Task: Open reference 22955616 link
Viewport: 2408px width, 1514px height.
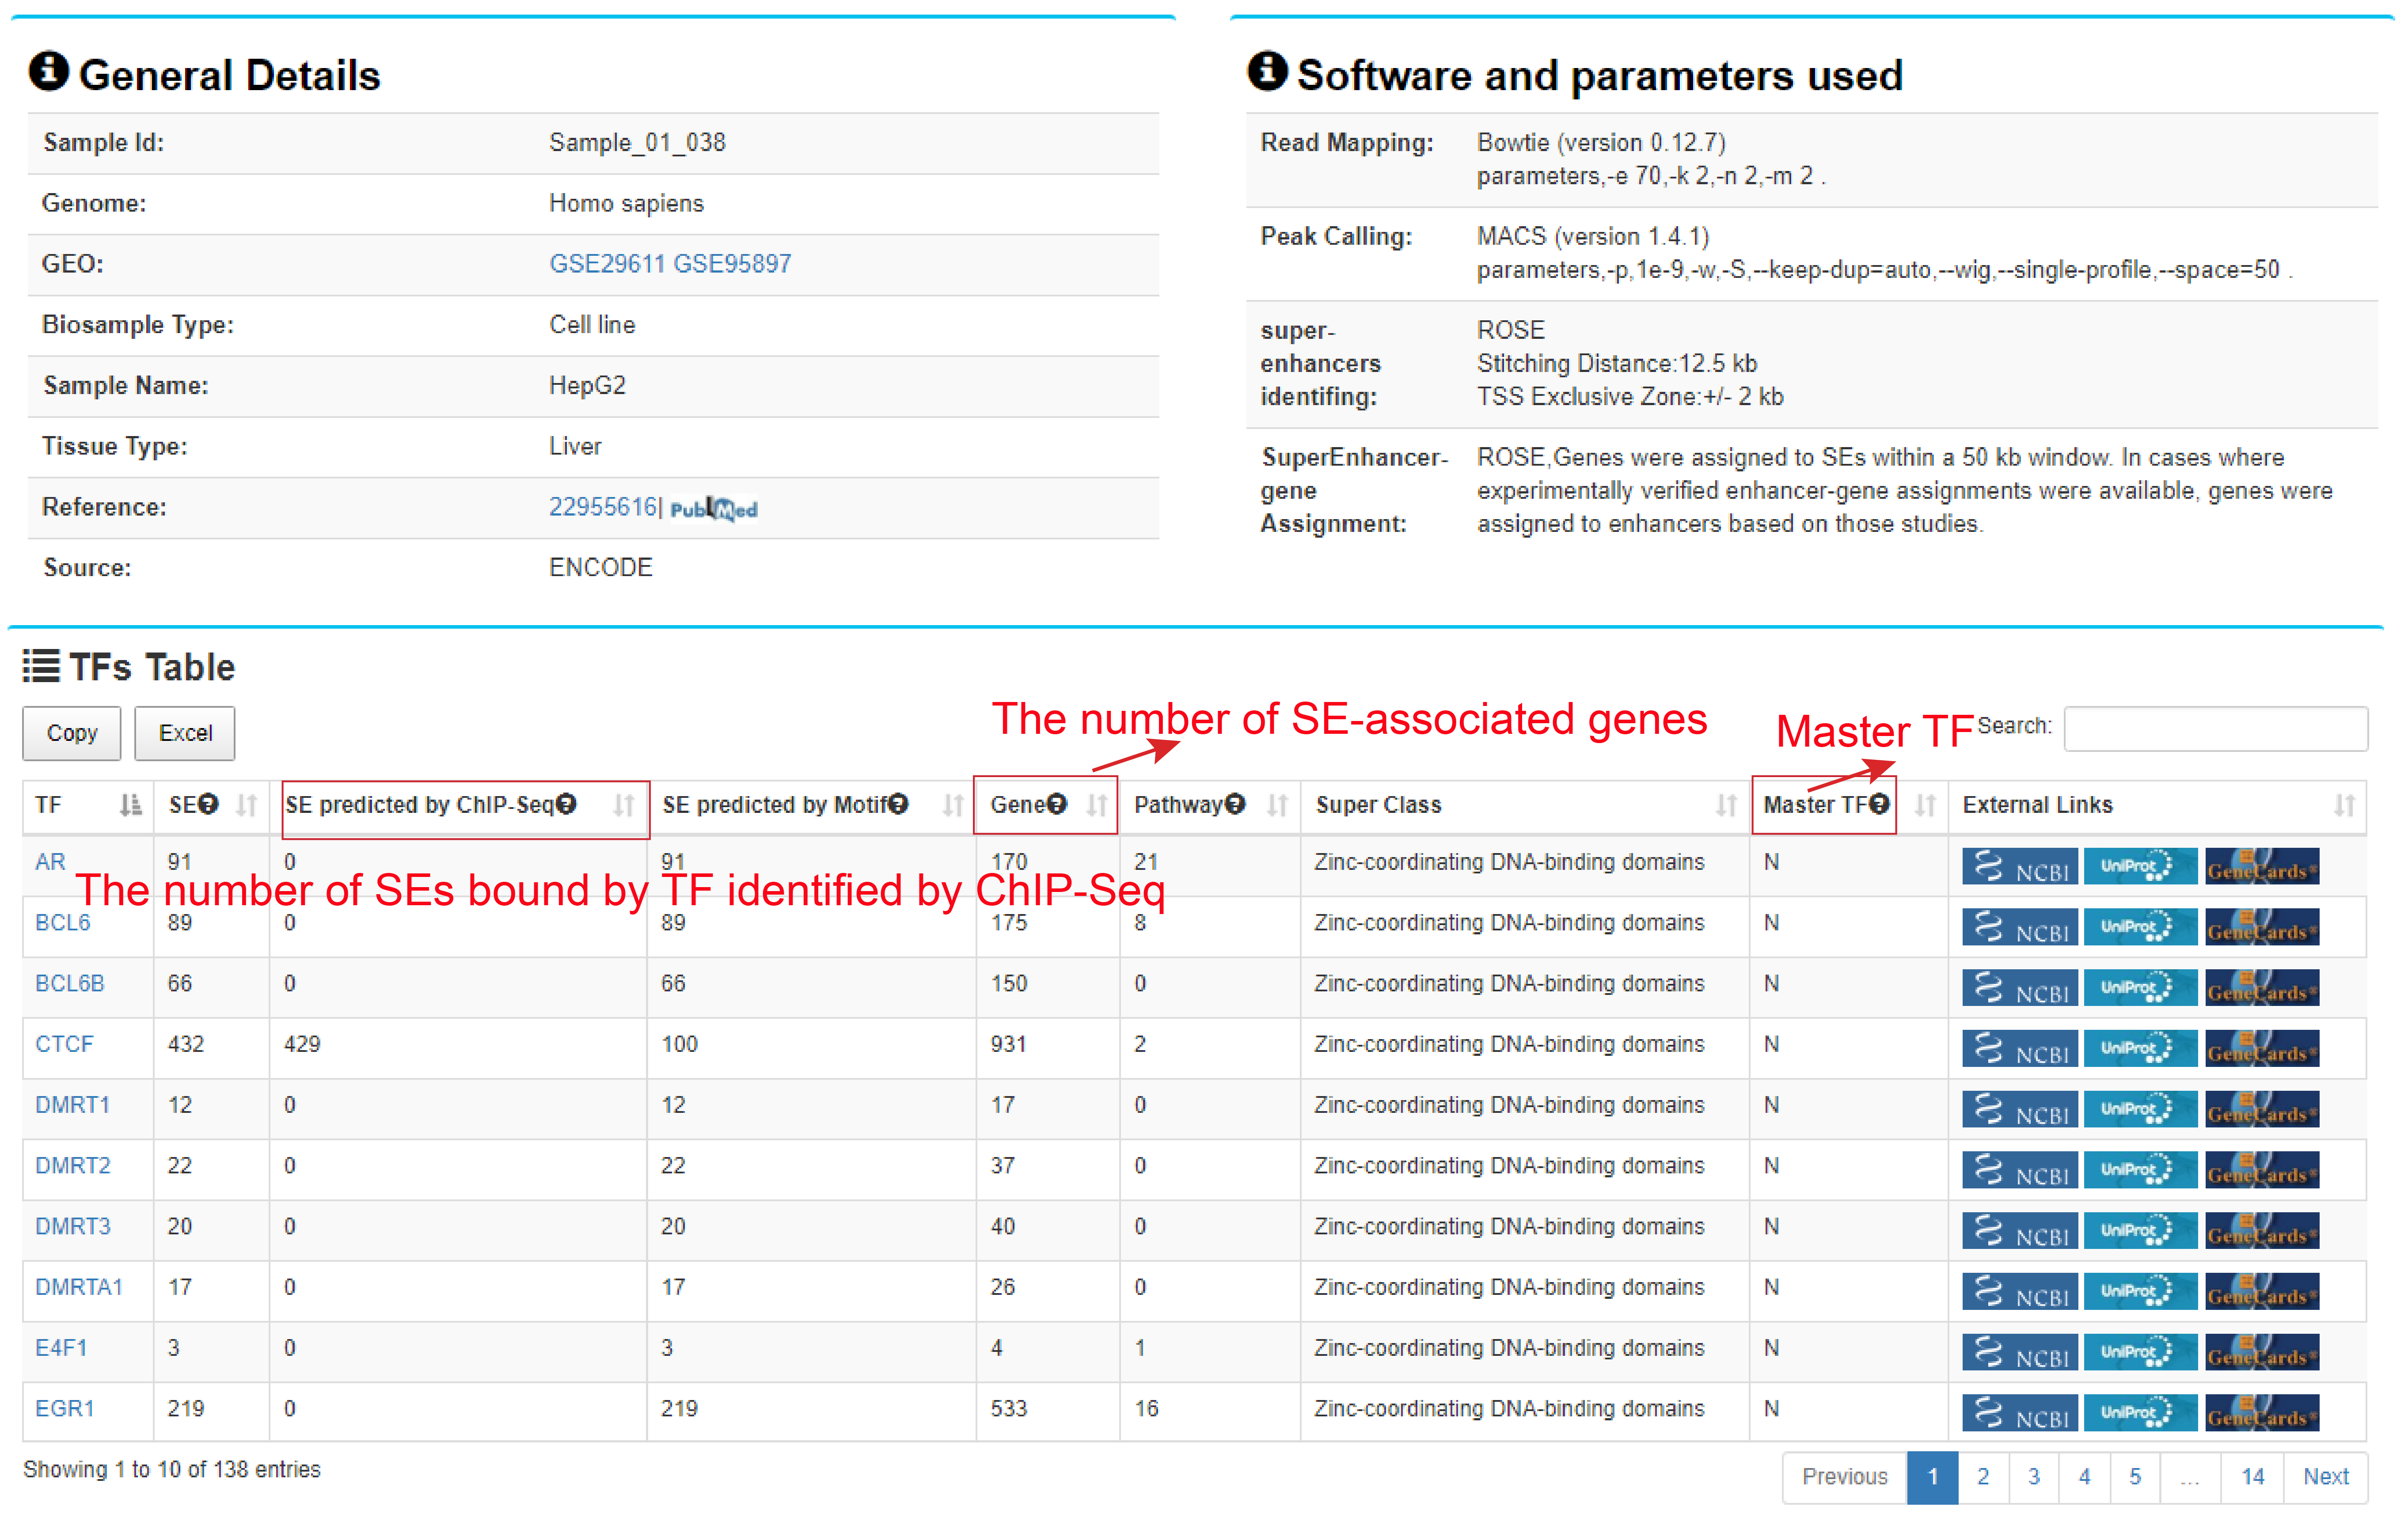Action: [x=603, y=507]
